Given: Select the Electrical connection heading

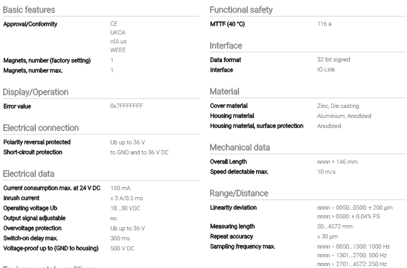Looking at the screenshot, I should 41,128.
